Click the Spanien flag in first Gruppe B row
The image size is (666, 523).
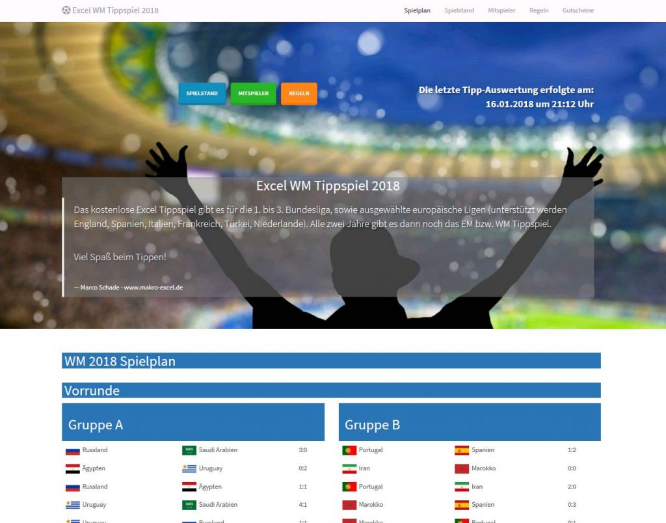[x=462, y=450]
